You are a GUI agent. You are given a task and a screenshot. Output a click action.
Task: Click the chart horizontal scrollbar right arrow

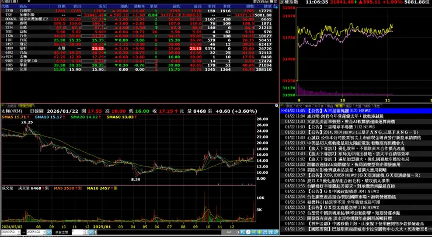coord(238,232)
